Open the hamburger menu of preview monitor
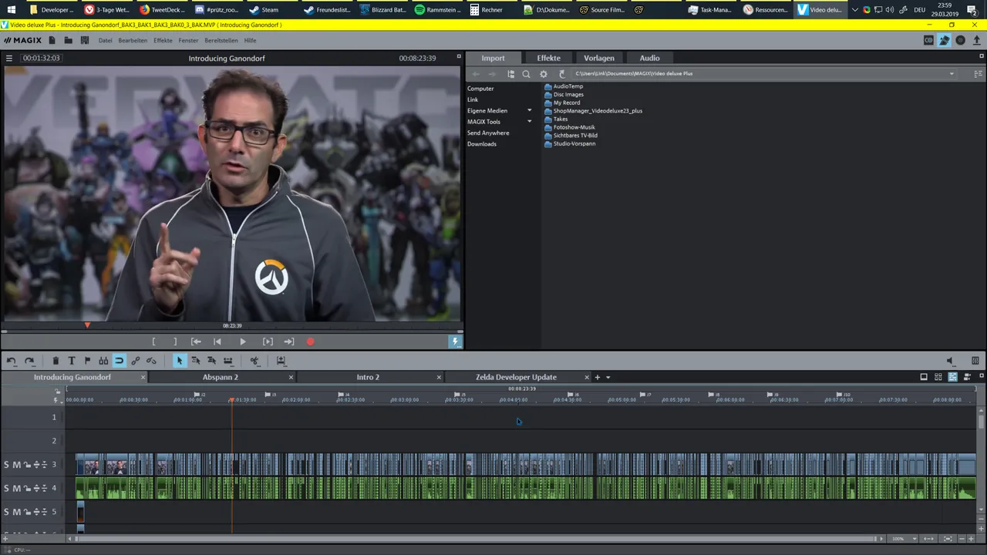Screen dimensions: 987x555 pyautogui.click(x=9, y=58)
